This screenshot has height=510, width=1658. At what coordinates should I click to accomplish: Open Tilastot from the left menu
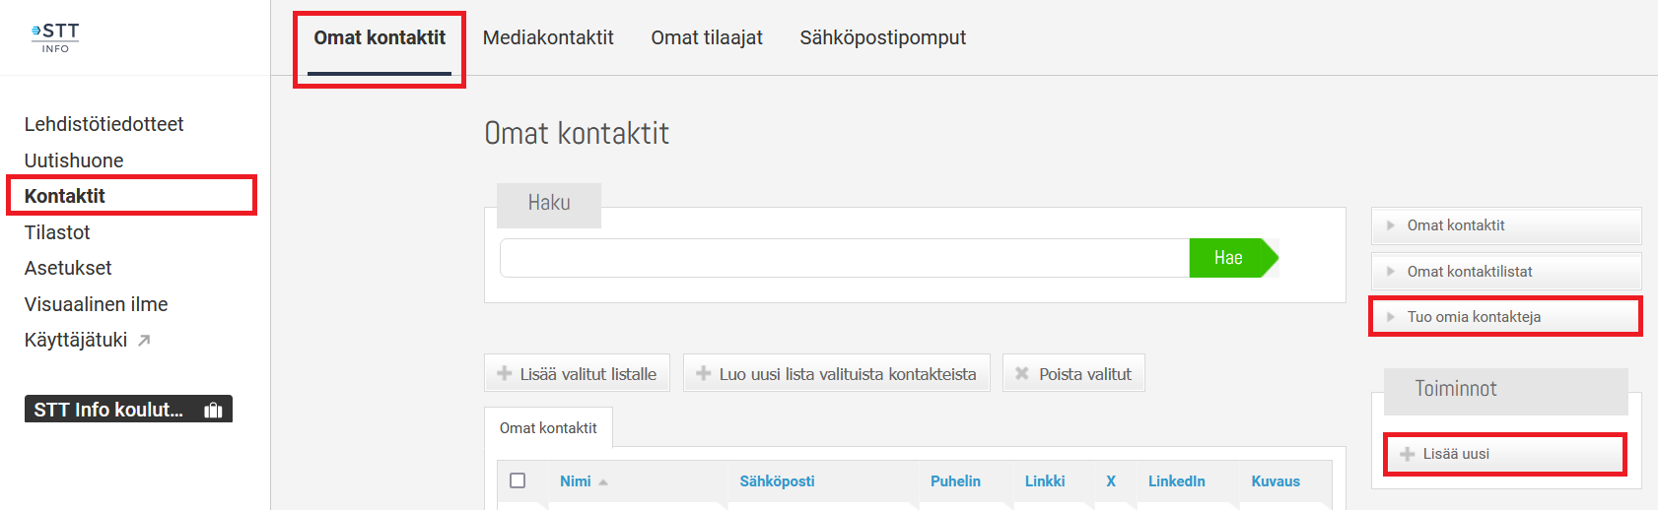pyautogui.click(x=57, y=232)
